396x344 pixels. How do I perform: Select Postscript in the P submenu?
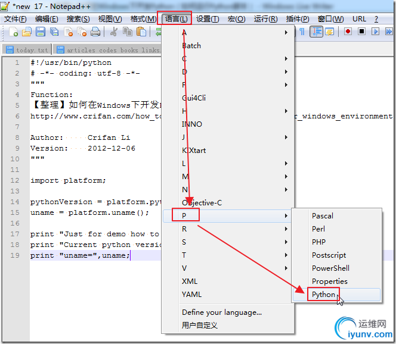click(336, 255)
